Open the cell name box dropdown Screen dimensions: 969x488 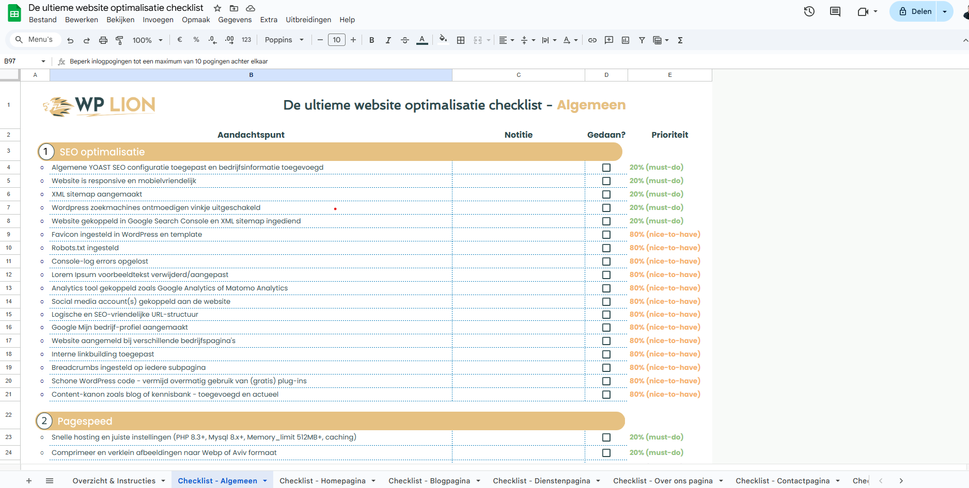[x=43, y=61]
